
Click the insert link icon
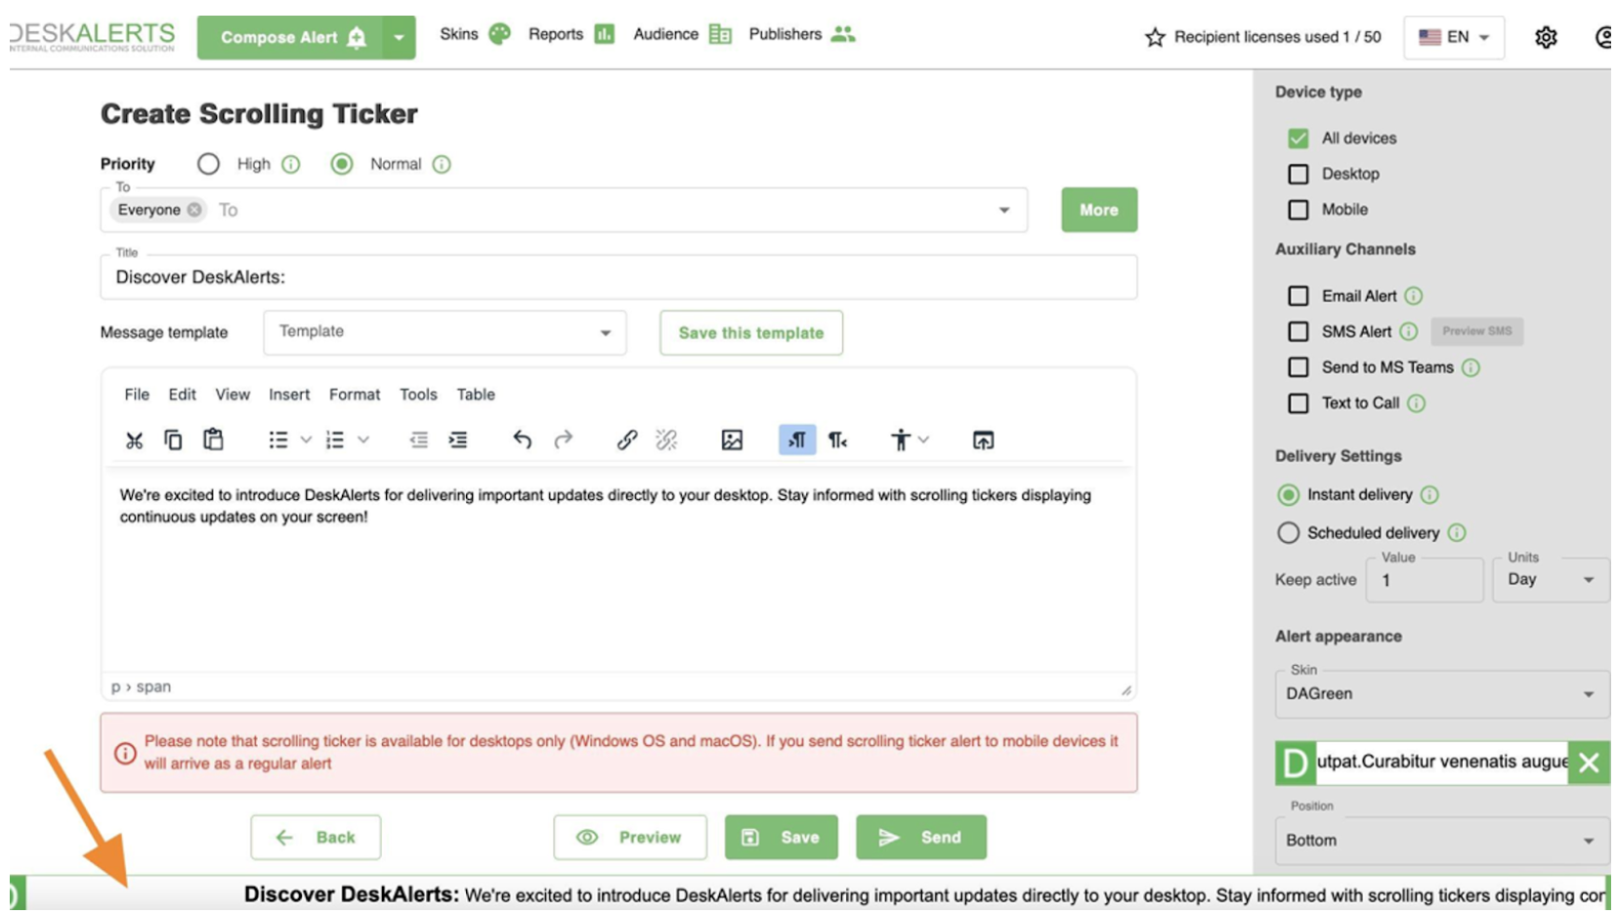click(626, 440)
